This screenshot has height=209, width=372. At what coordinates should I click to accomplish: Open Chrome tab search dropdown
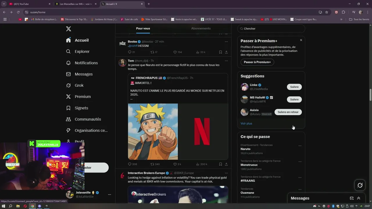click(x=4, y=4)
